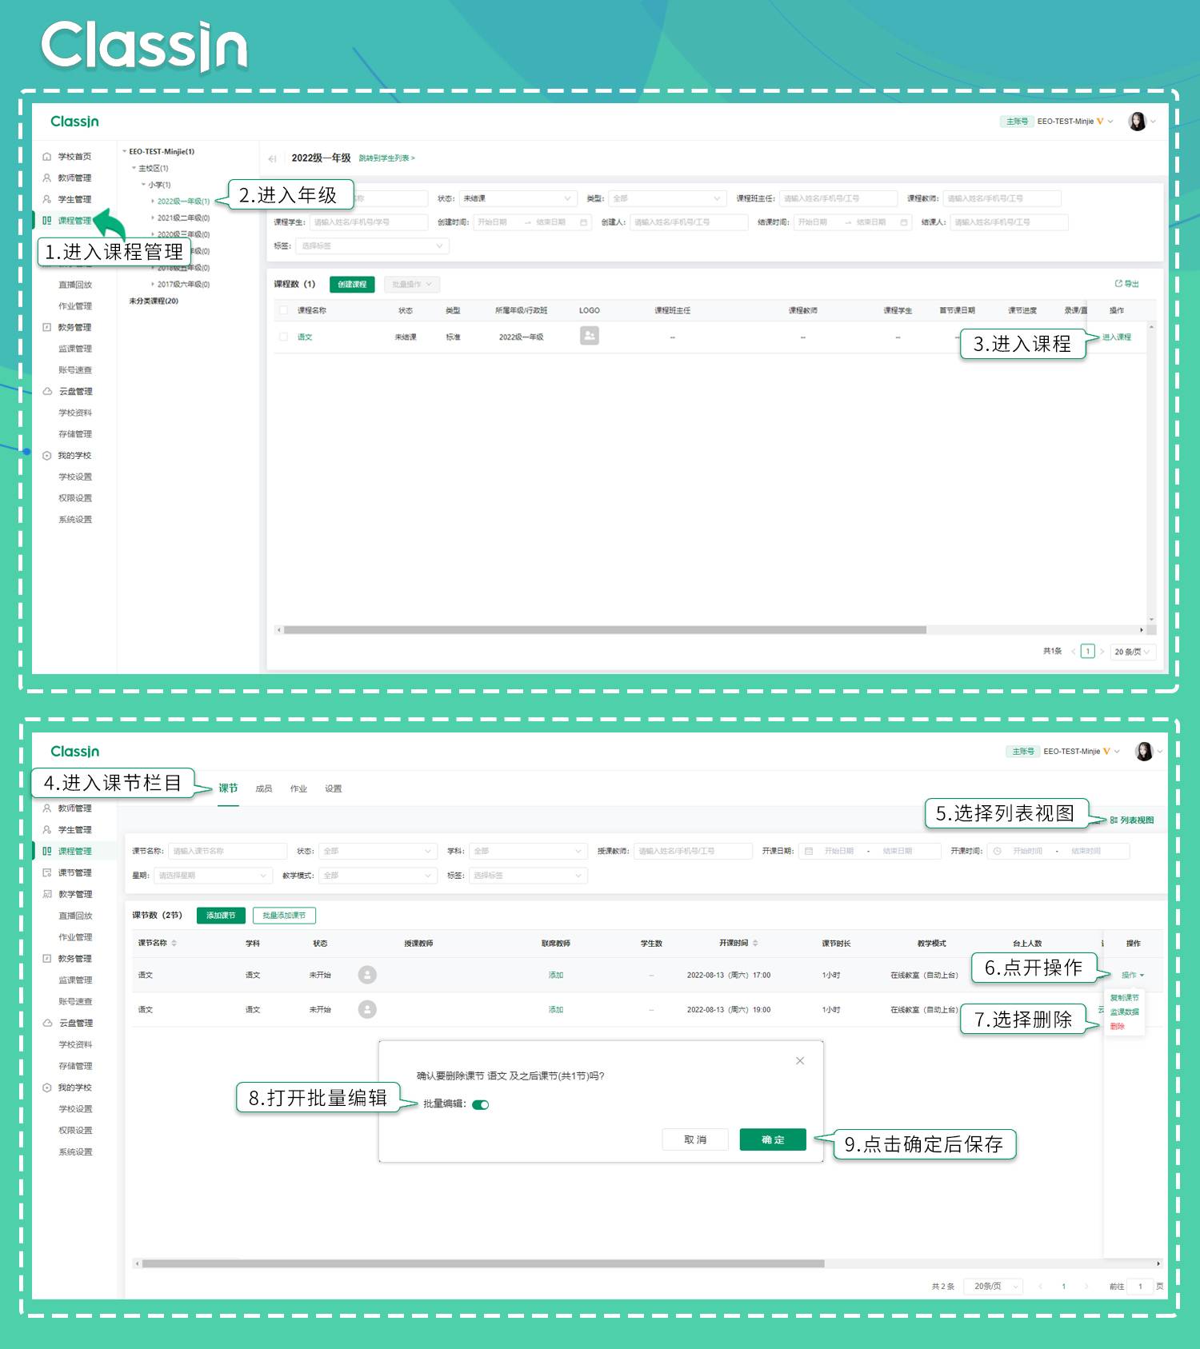Open 标签 选择标签 dropdown in upper screenshot

(x=372, y=246)
